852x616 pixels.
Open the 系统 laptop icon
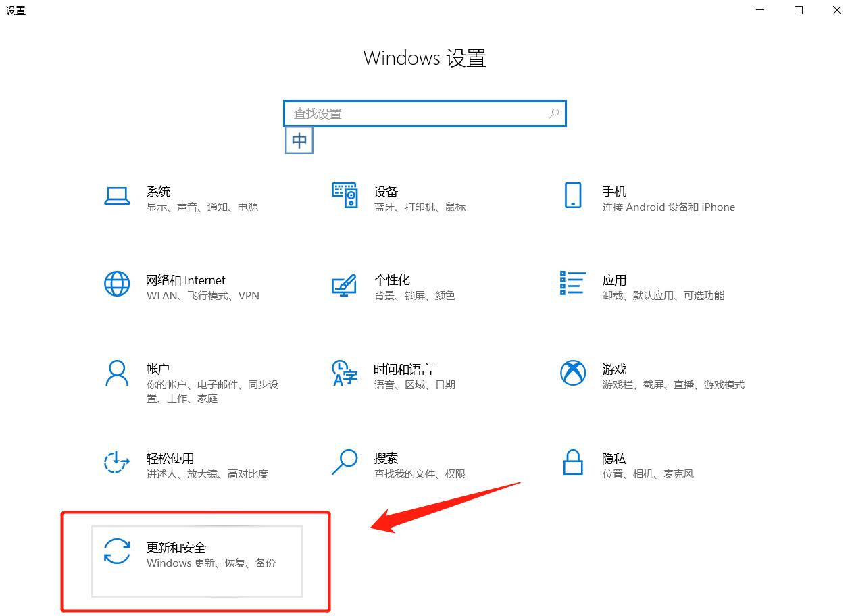click(x=117, y=196)
